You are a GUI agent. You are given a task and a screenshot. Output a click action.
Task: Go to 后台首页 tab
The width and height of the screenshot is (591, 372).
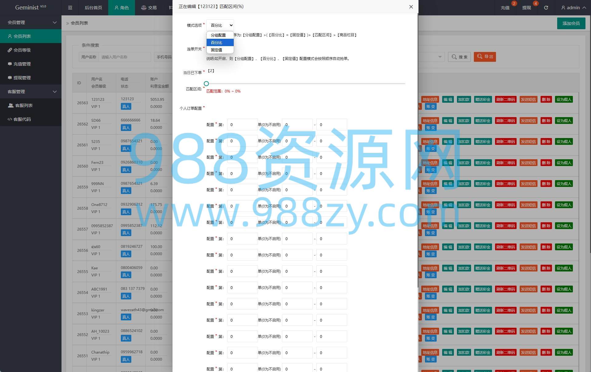[x=93, y=8]
